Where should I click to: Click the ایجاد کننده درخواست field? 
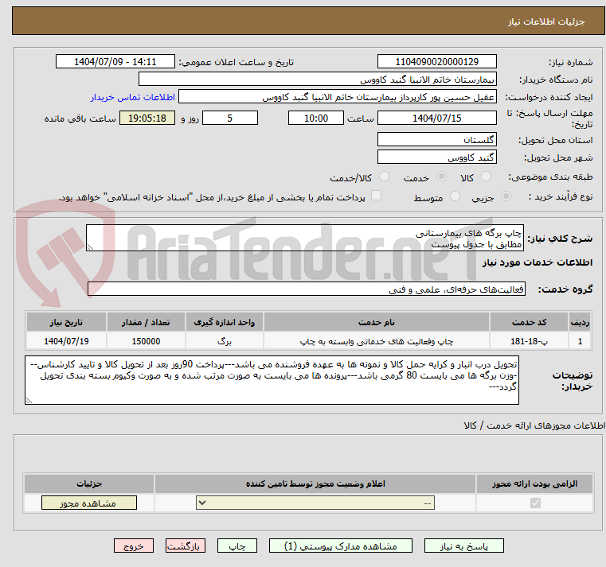[x=338, y=97]
